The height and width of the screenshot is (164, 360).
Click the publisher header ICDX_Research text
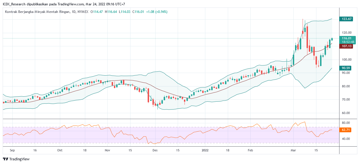[15, 4]
